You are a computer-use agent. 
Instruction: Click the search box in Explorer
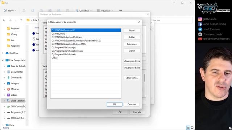(x=171, y=20)
